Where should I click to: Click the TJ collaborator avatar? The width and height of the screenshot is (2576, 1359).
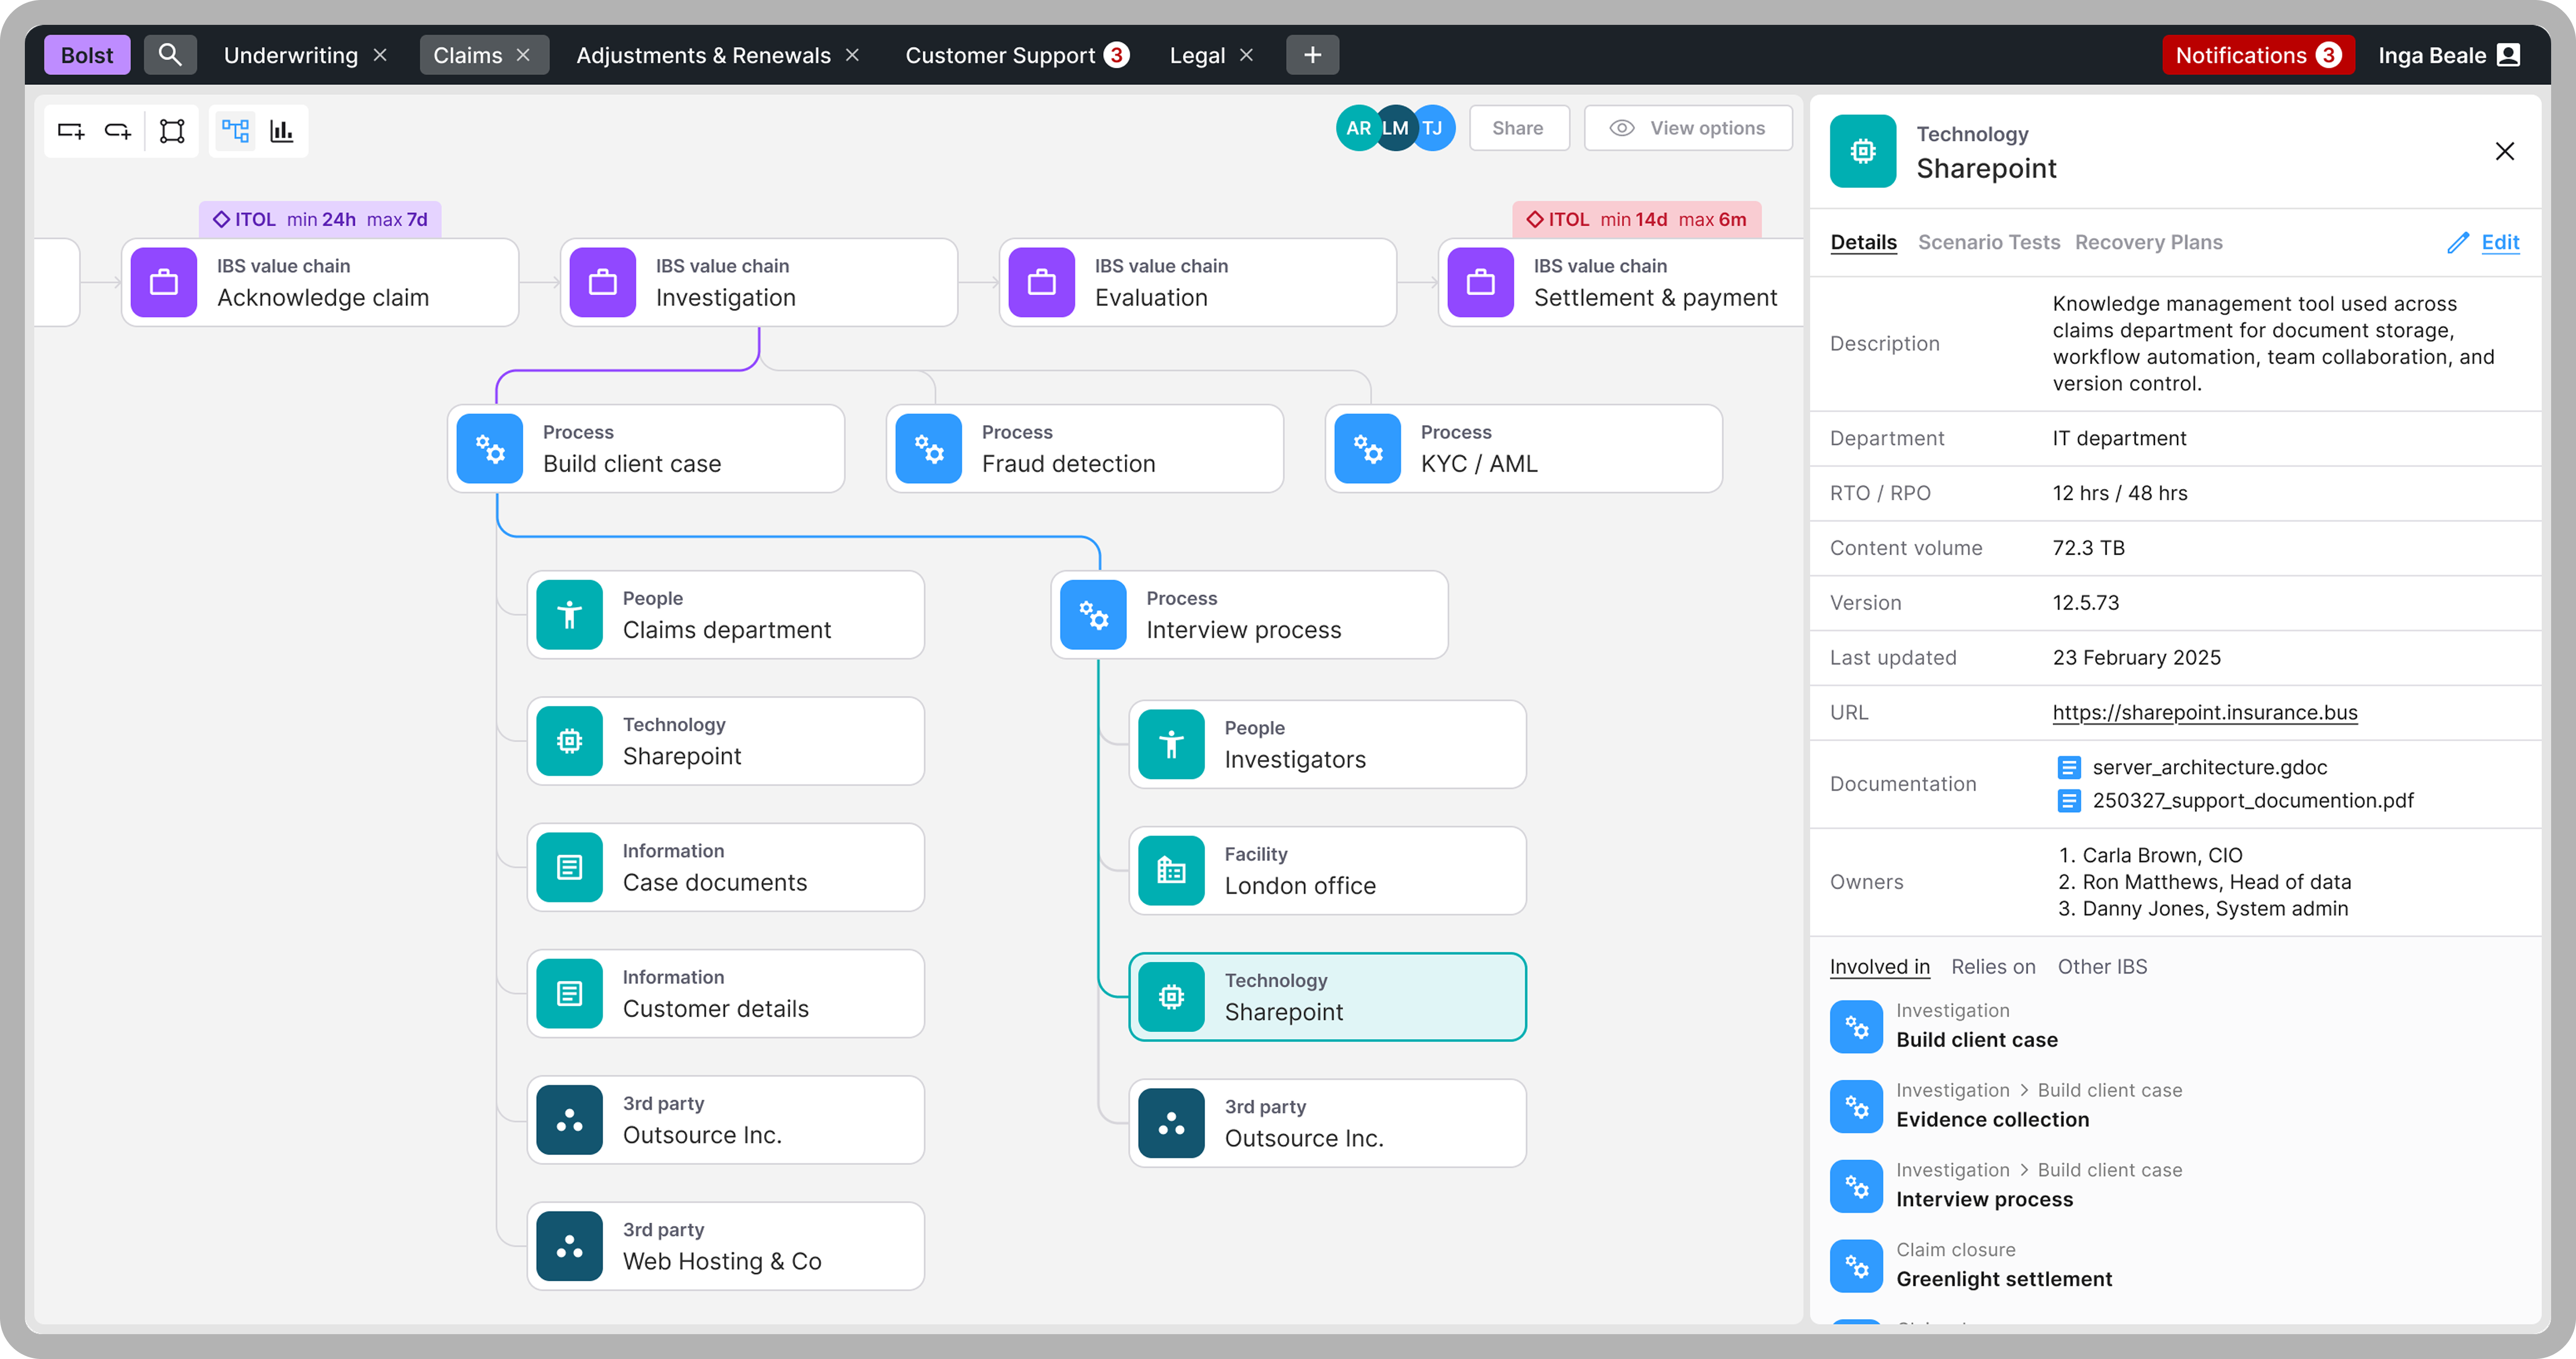point(1435,128)
